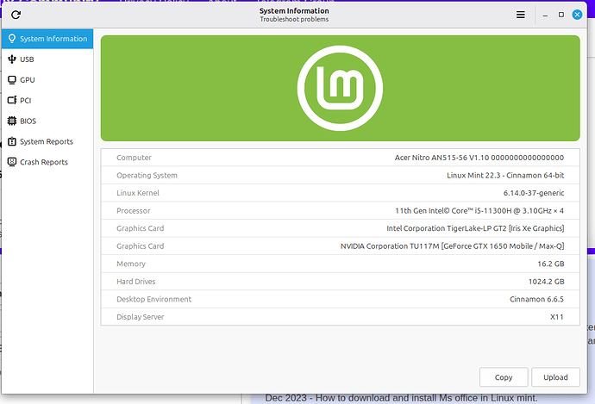Maximize the System Information window
This screenshot has width=595, height=404.
click(561, 15)
